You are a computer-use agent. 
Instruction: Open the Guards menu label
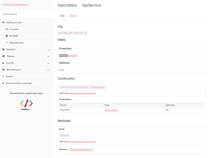(10, 63)
